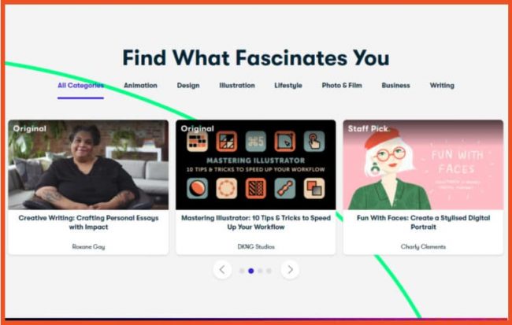This screenshot has width=512, height=325.
Task: Open the Lifestyle category tab
Action: (288, 86)
